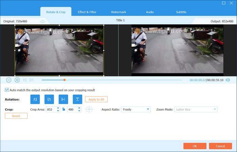Screen dimensions: 237x152
Task: Flip the video horizontally
Action: click(63, 99)
